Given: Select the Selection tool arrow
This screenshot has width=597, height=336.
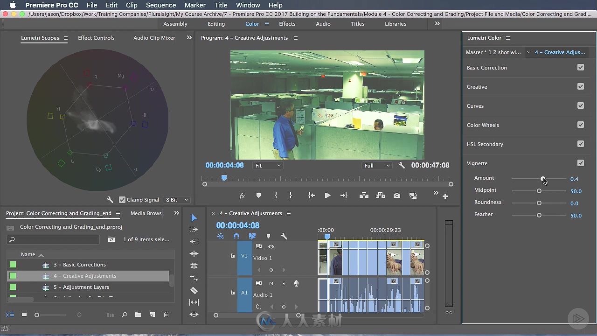Looking at the screenshot, I should click(194, 218).
